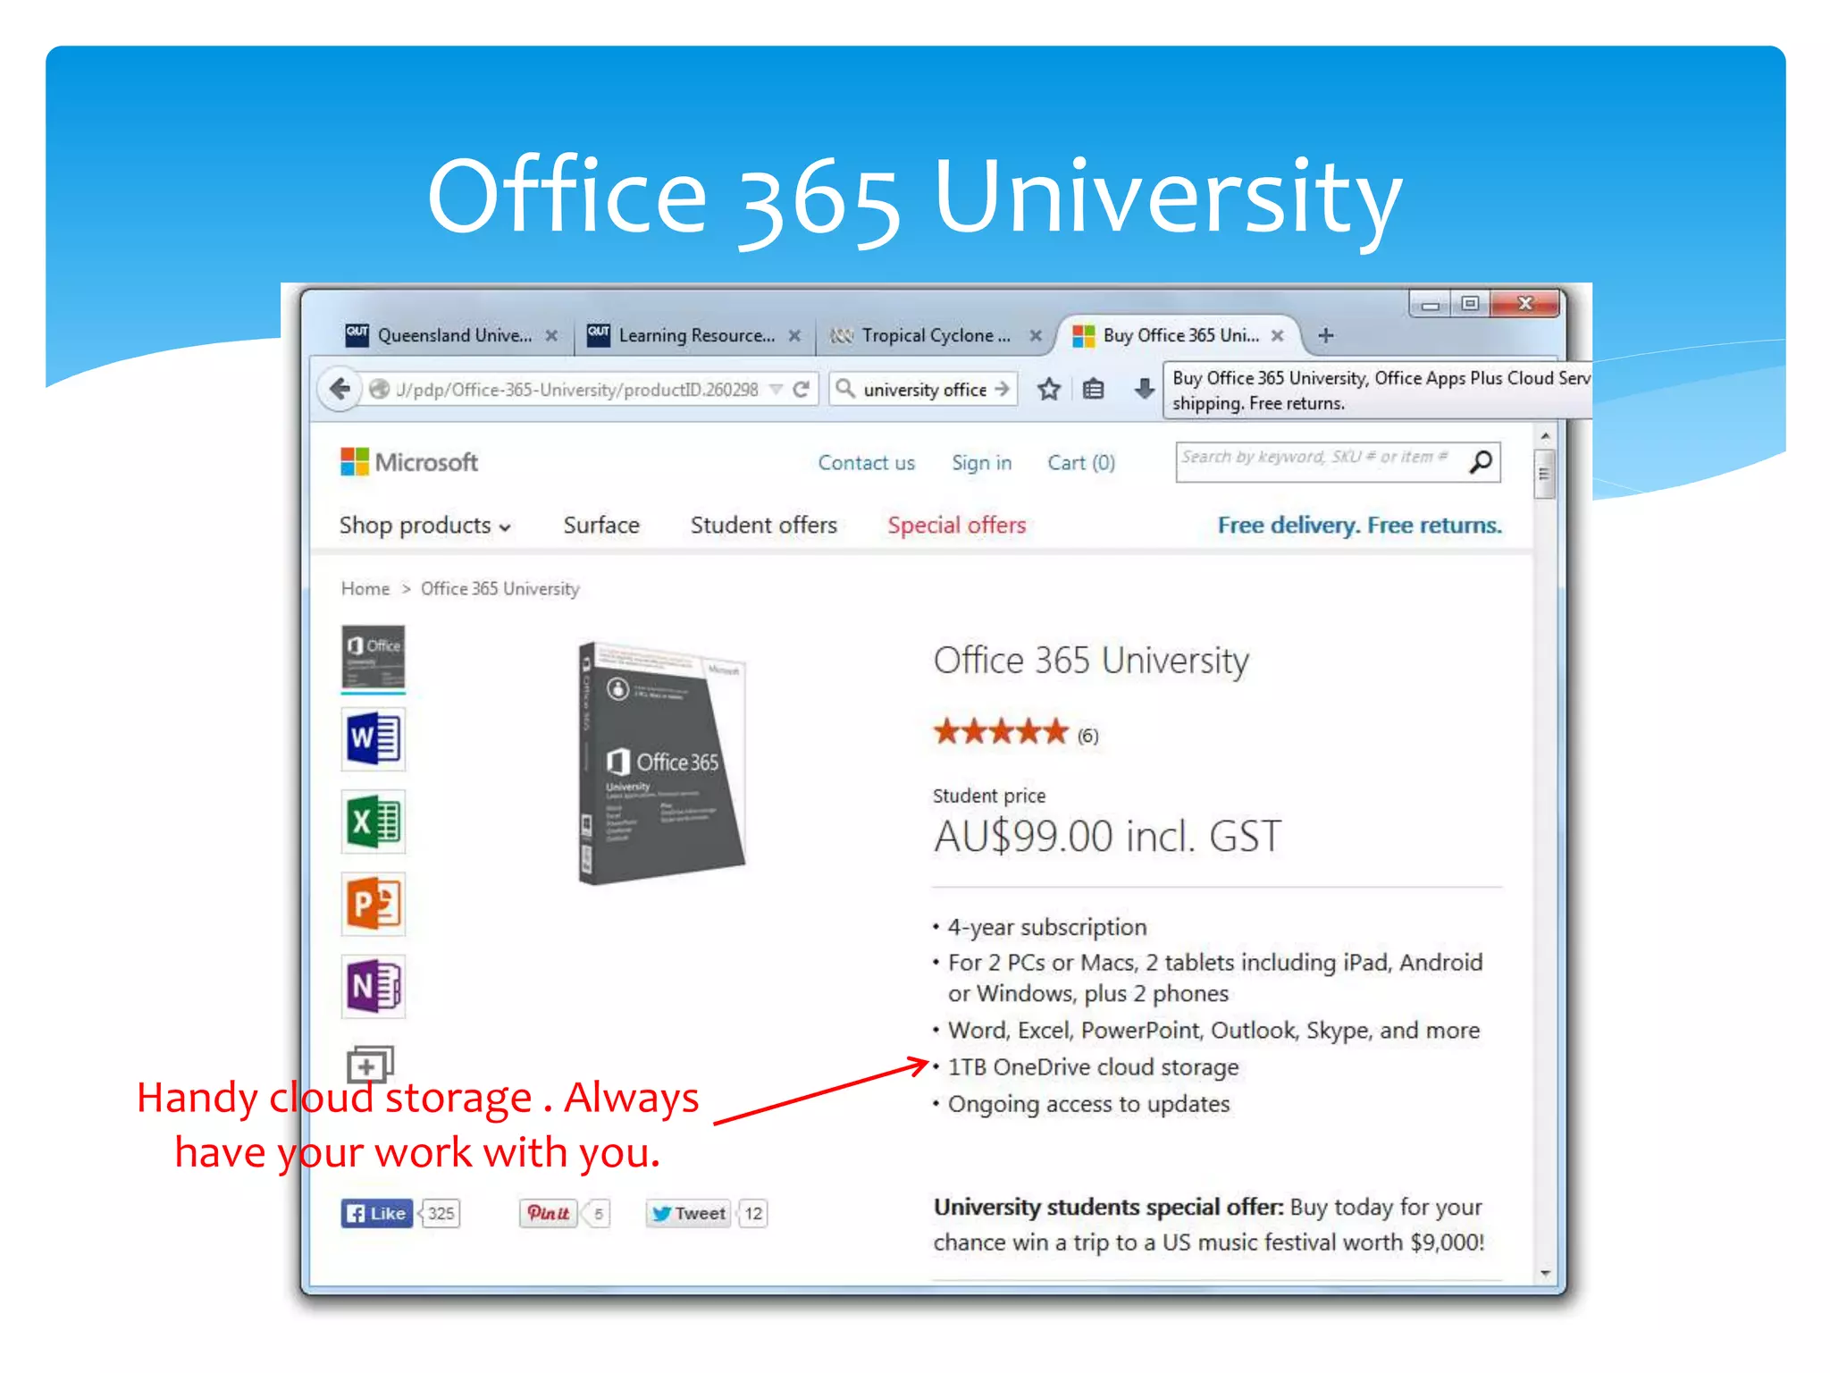The height and width of the screenshot is (1373, 1830).
Task: Close the Queensland Unive... tab
Action: pos(551,335)
